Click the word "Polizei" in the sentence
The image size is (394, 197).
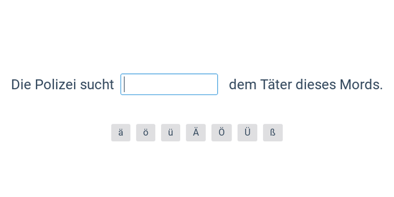pos(55,85)
